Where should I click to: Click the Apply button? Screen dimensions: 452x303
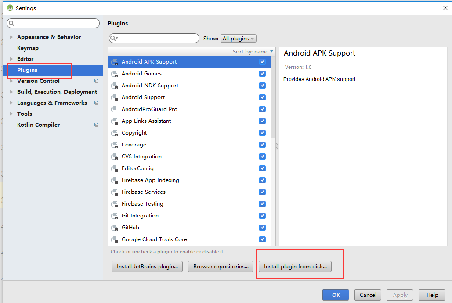400,295
